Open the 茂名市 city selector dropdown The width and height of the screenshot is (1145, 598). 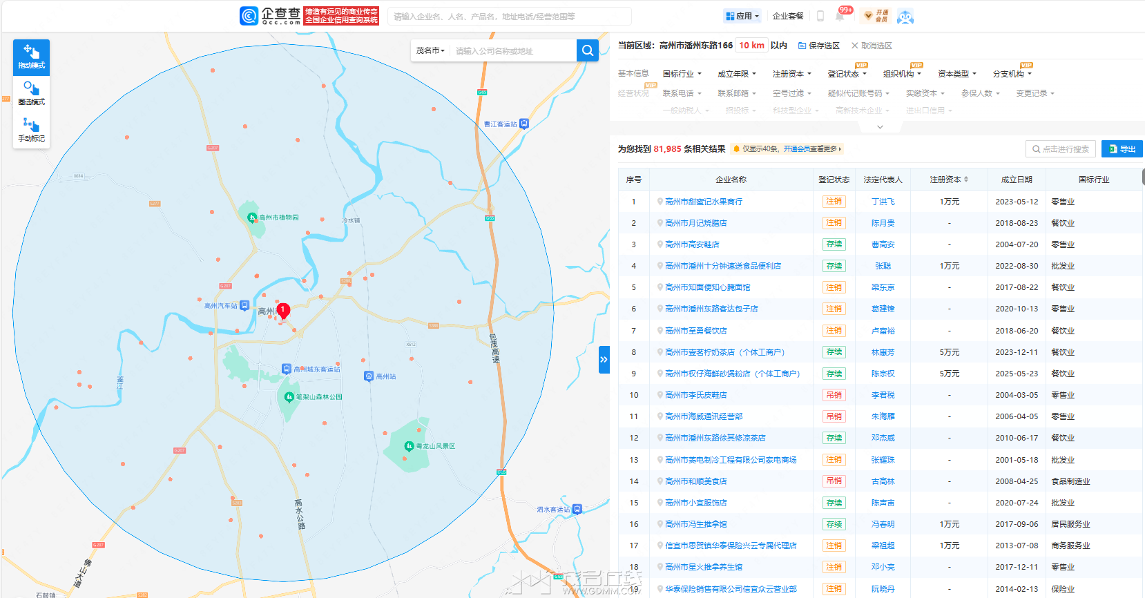(x=430, y=50)
